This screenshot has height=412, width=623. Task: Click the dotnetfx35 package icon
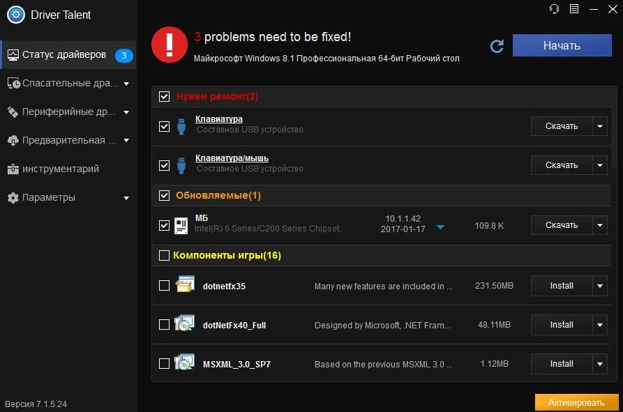(x=185, y=284)
